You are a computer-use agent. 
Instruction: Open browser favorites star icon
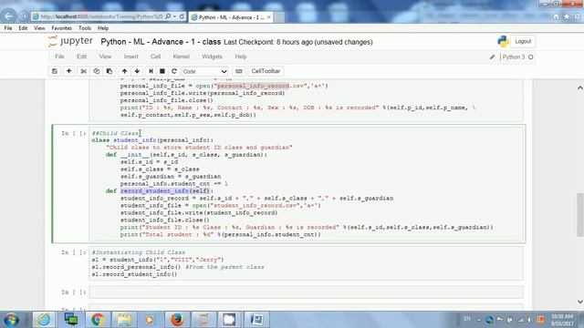567,16
